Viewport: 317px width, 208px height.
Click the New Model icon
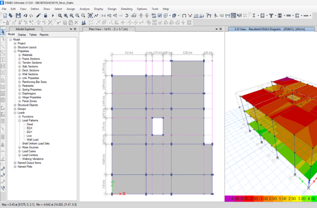(x=5, y=16)
